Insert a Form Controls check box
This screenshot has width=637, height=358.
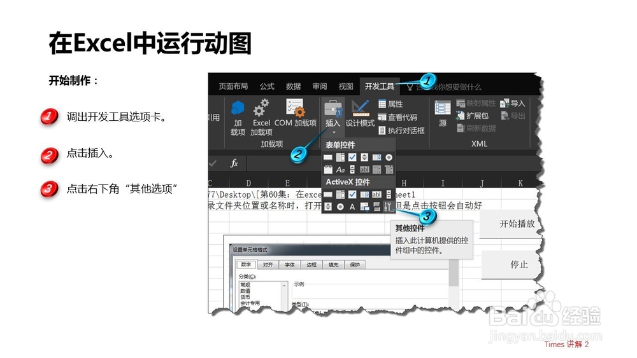coord(352,157)
